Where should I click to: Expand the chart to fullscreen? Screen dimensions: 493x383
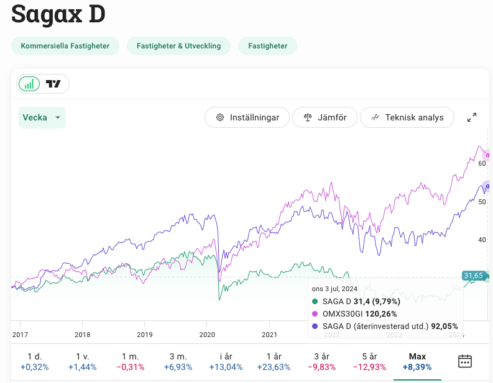click(x=472, y=117)
